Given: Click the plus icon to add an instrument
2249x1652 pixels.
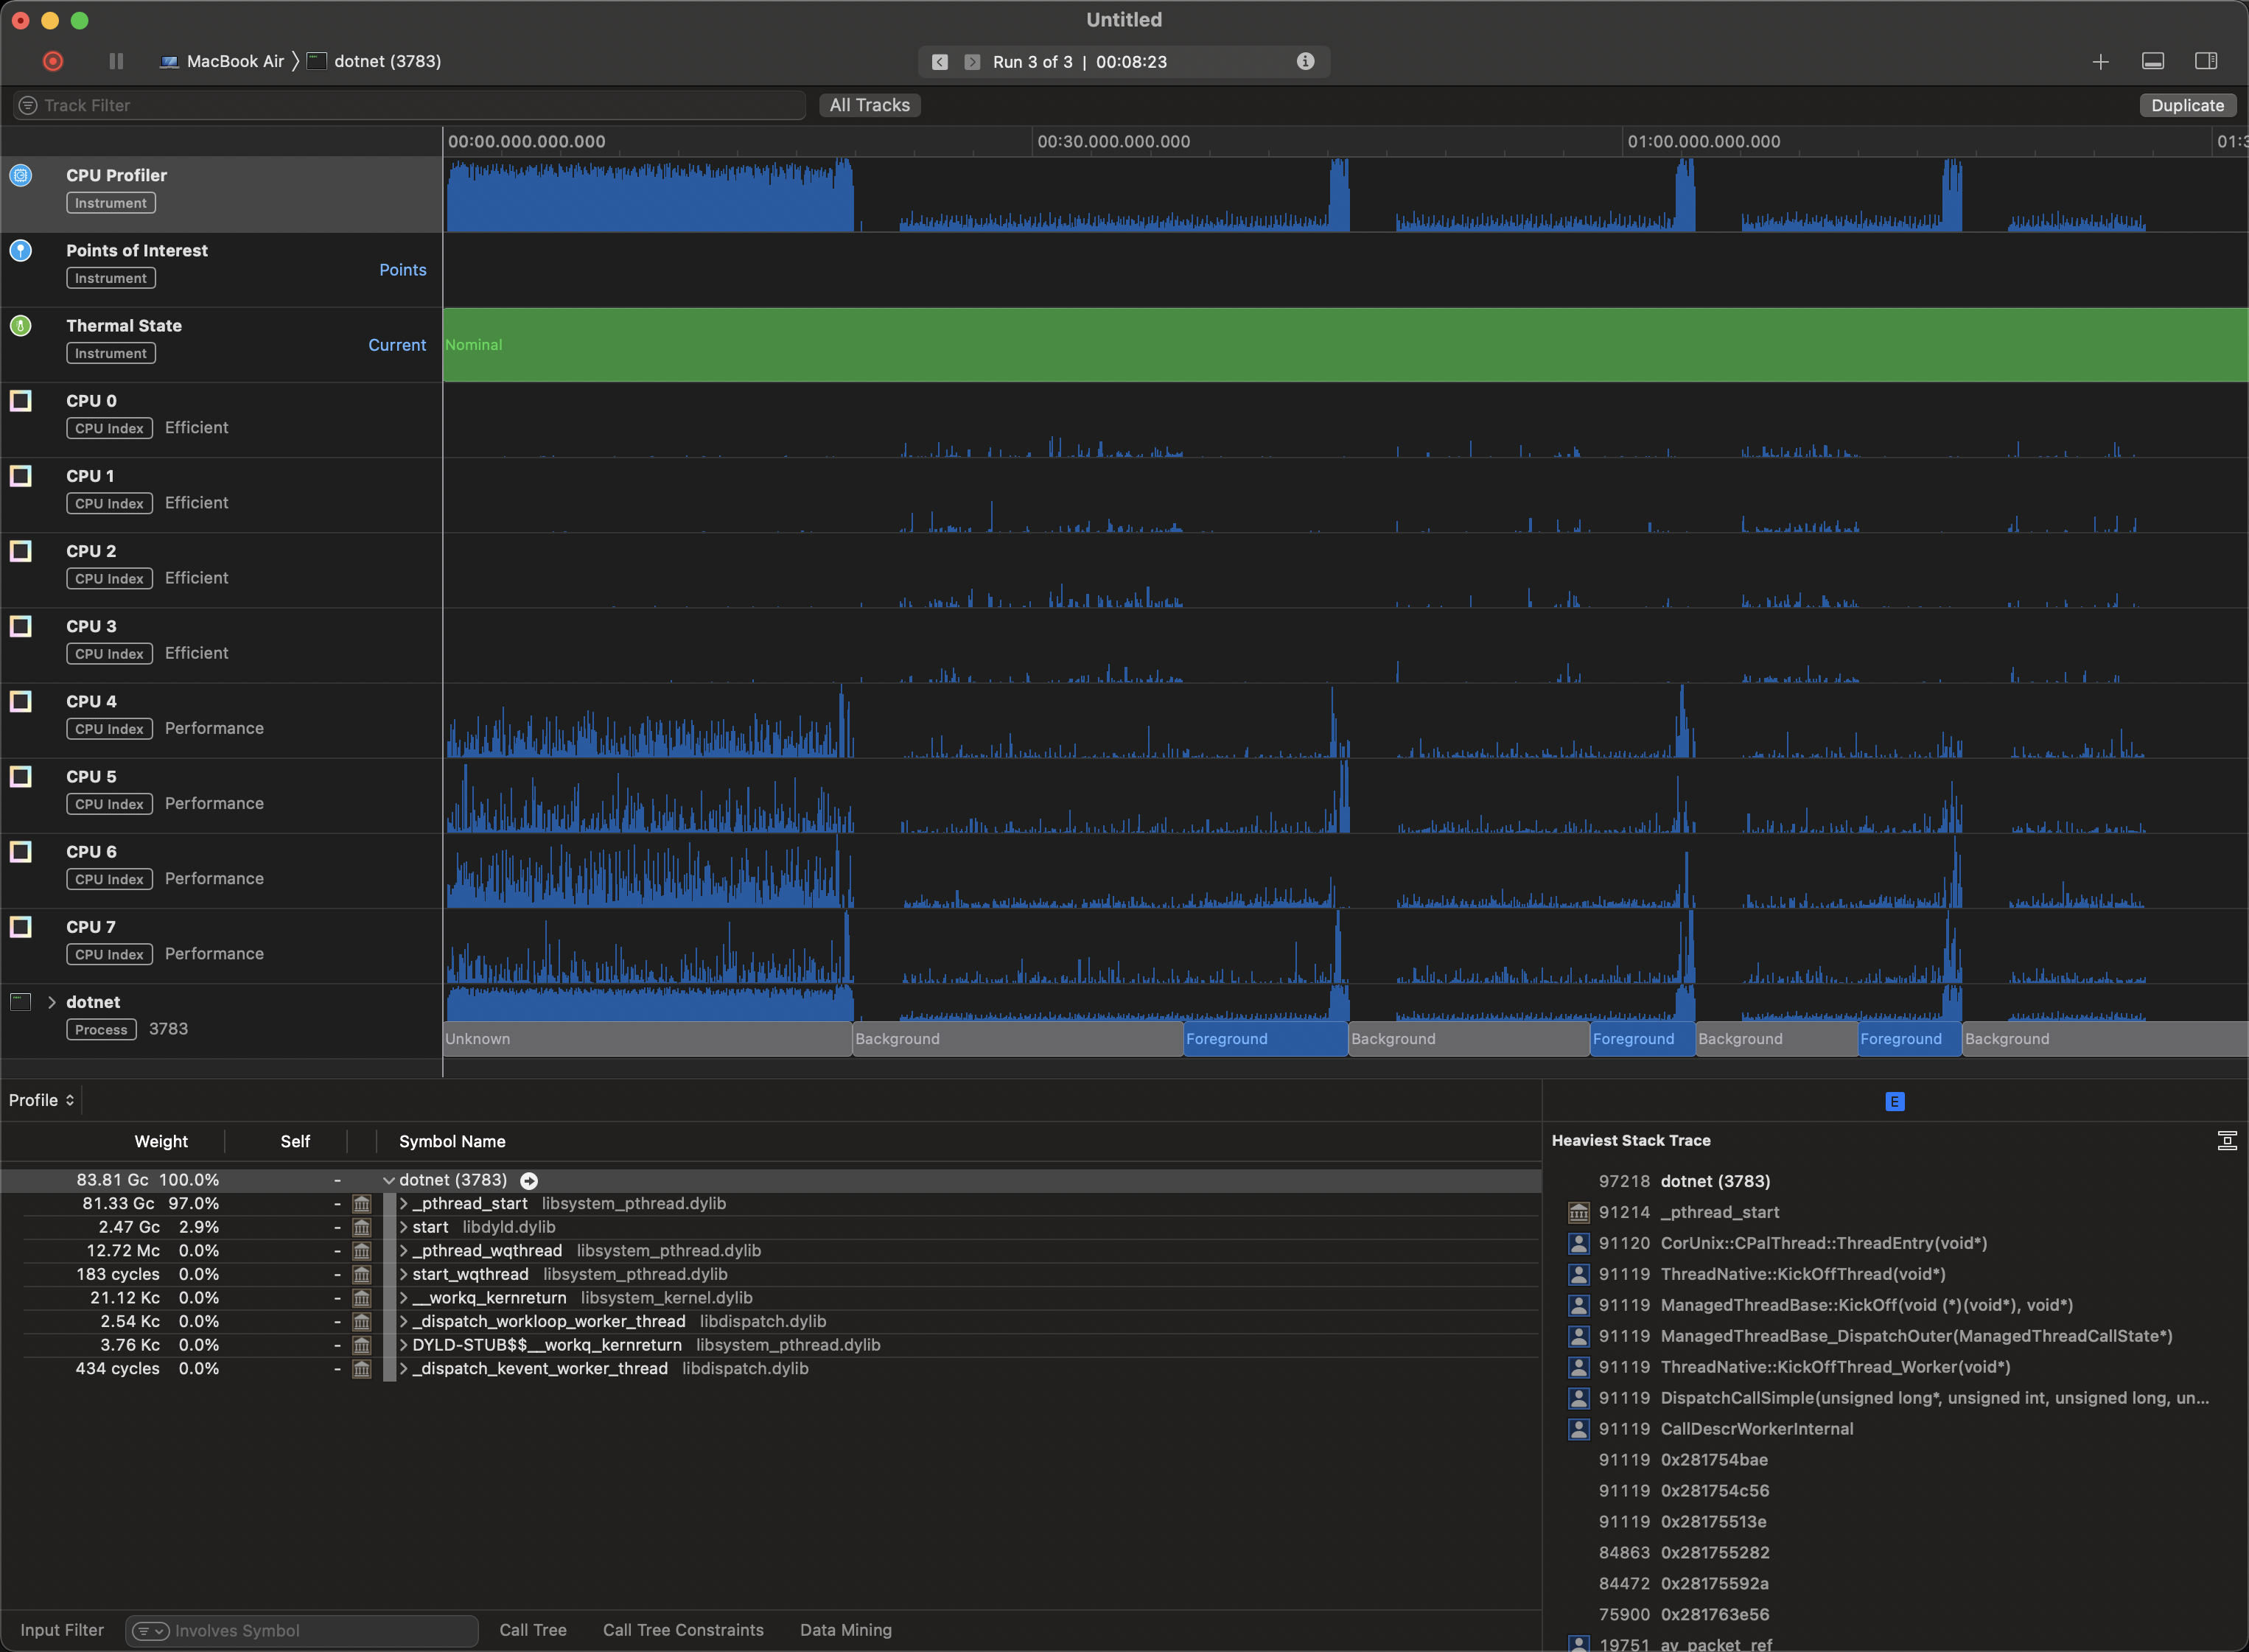Looking at the screenshot, I should (2100, 61).
